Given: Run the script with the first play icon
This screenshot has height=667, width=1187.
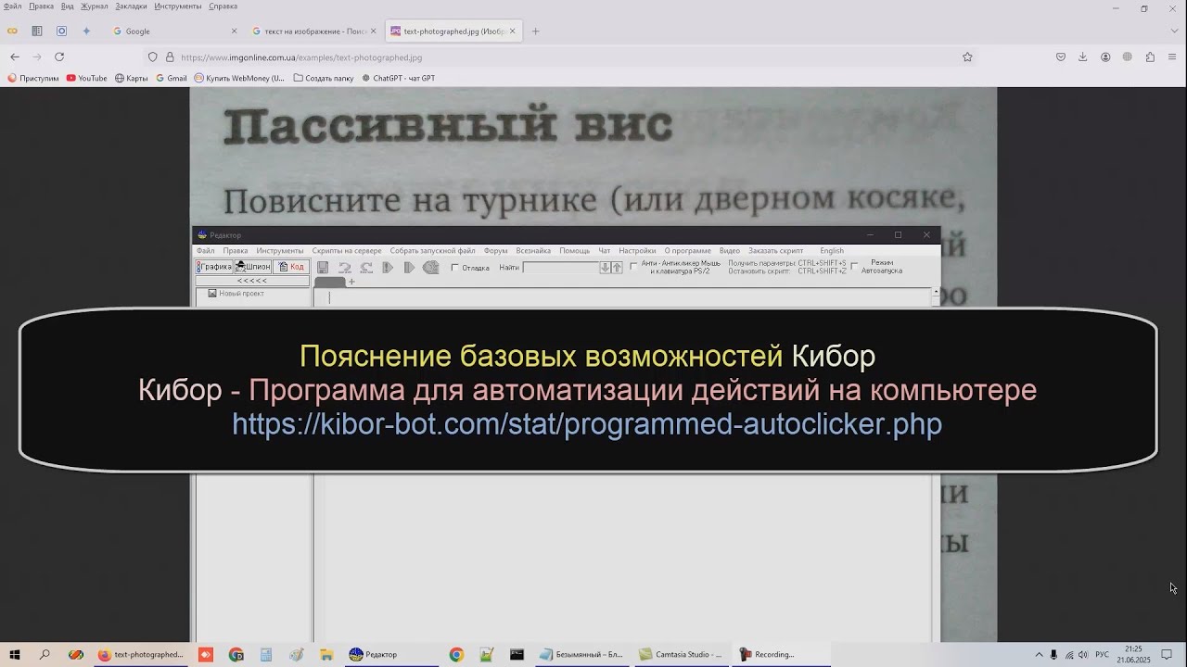Looking at the screenshot, I should 388,267.
